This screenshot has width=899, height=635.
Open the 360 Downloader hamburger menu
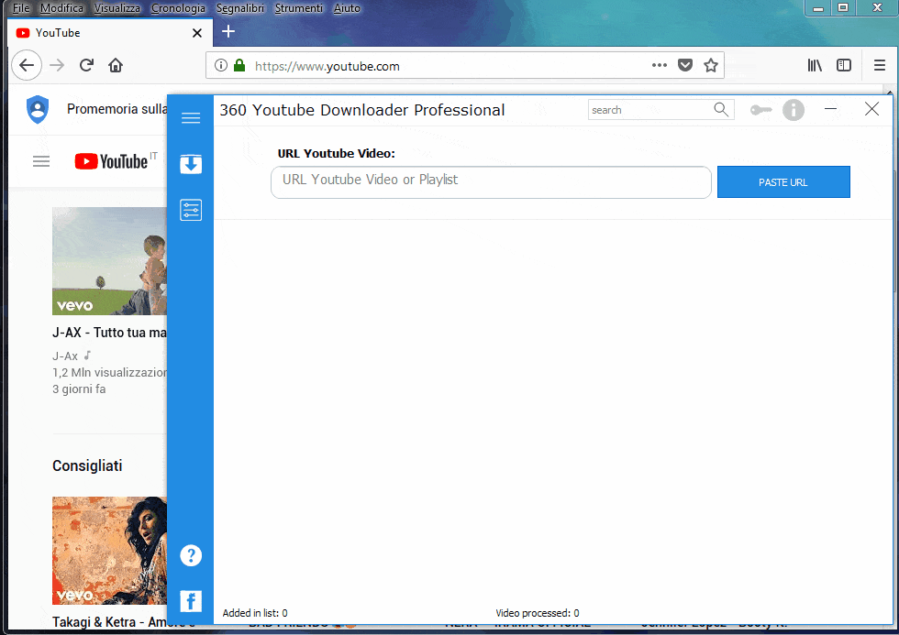click(191, 118)
